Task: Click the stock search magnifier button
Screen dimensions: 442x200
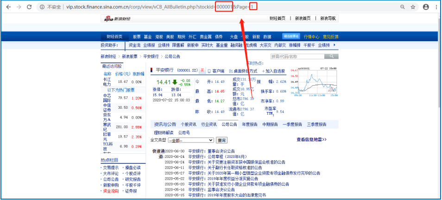Action: [x=331, y=56]
